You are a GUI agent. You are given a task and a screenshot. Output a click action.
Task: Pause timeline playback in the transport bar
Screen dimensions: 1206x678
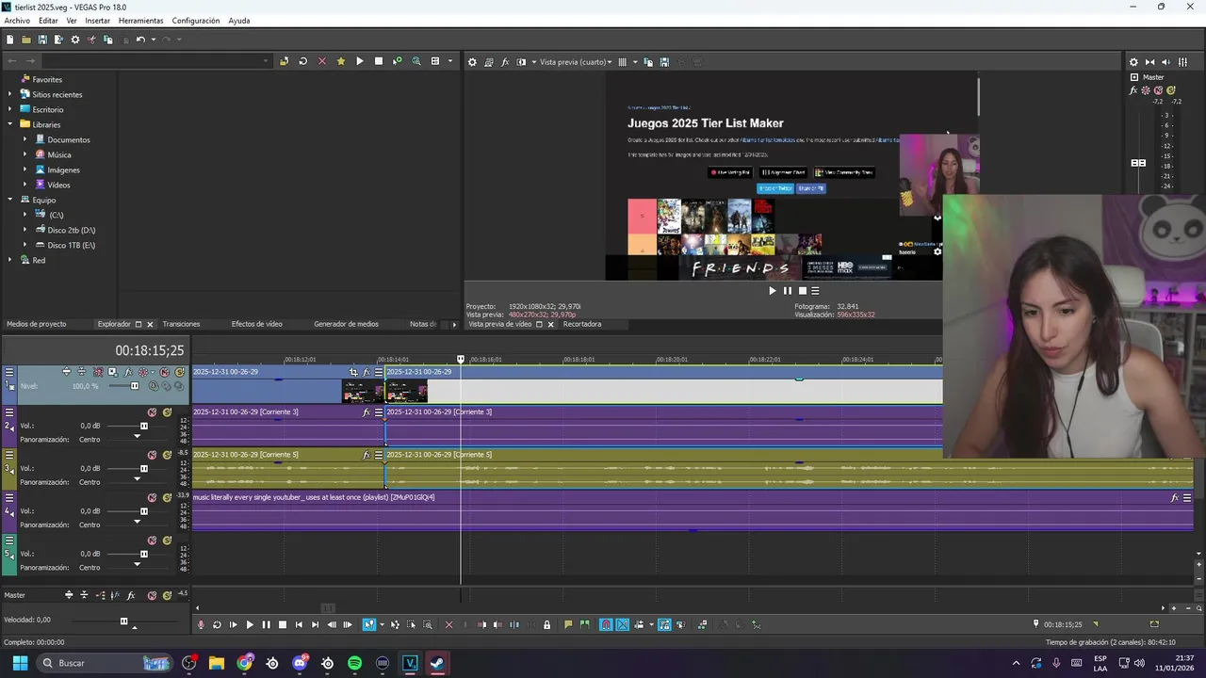click(266, 624)
